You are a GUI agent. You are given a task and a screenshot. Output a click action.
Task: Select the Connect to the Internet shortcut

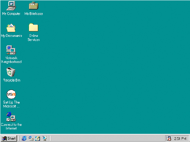(x=11, y=117)
